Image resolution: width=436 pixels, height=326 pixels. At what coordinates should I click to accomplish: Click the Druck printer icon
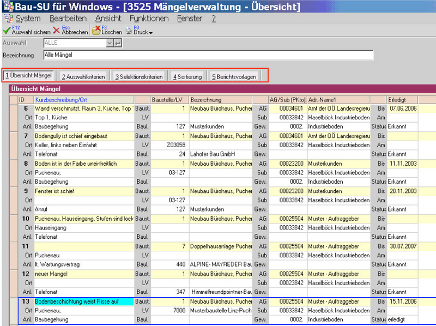pyautogui.click(x=129, y=31)
